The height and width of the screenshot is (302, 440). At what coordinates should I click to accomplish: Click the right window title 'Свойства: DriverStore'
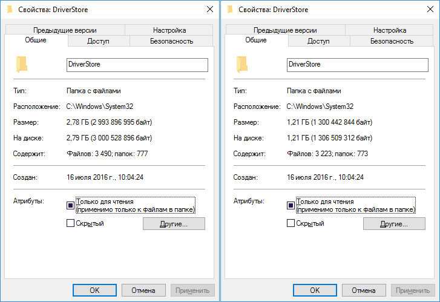pyautogui.click(x=274, y=10)
